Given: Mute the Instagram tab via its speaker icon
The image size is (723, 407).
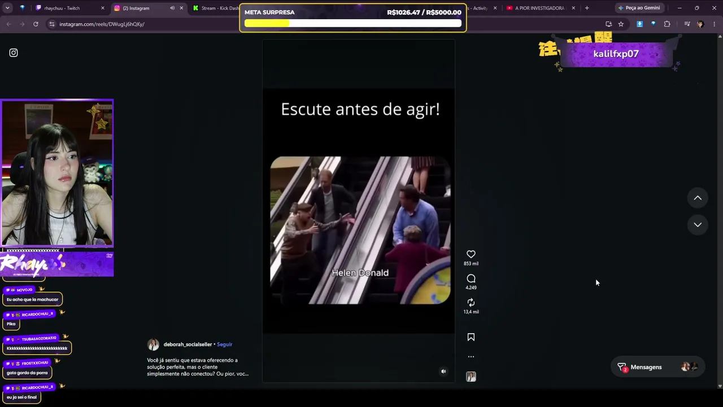Looking at the screenshot, I should coord(172,8).
